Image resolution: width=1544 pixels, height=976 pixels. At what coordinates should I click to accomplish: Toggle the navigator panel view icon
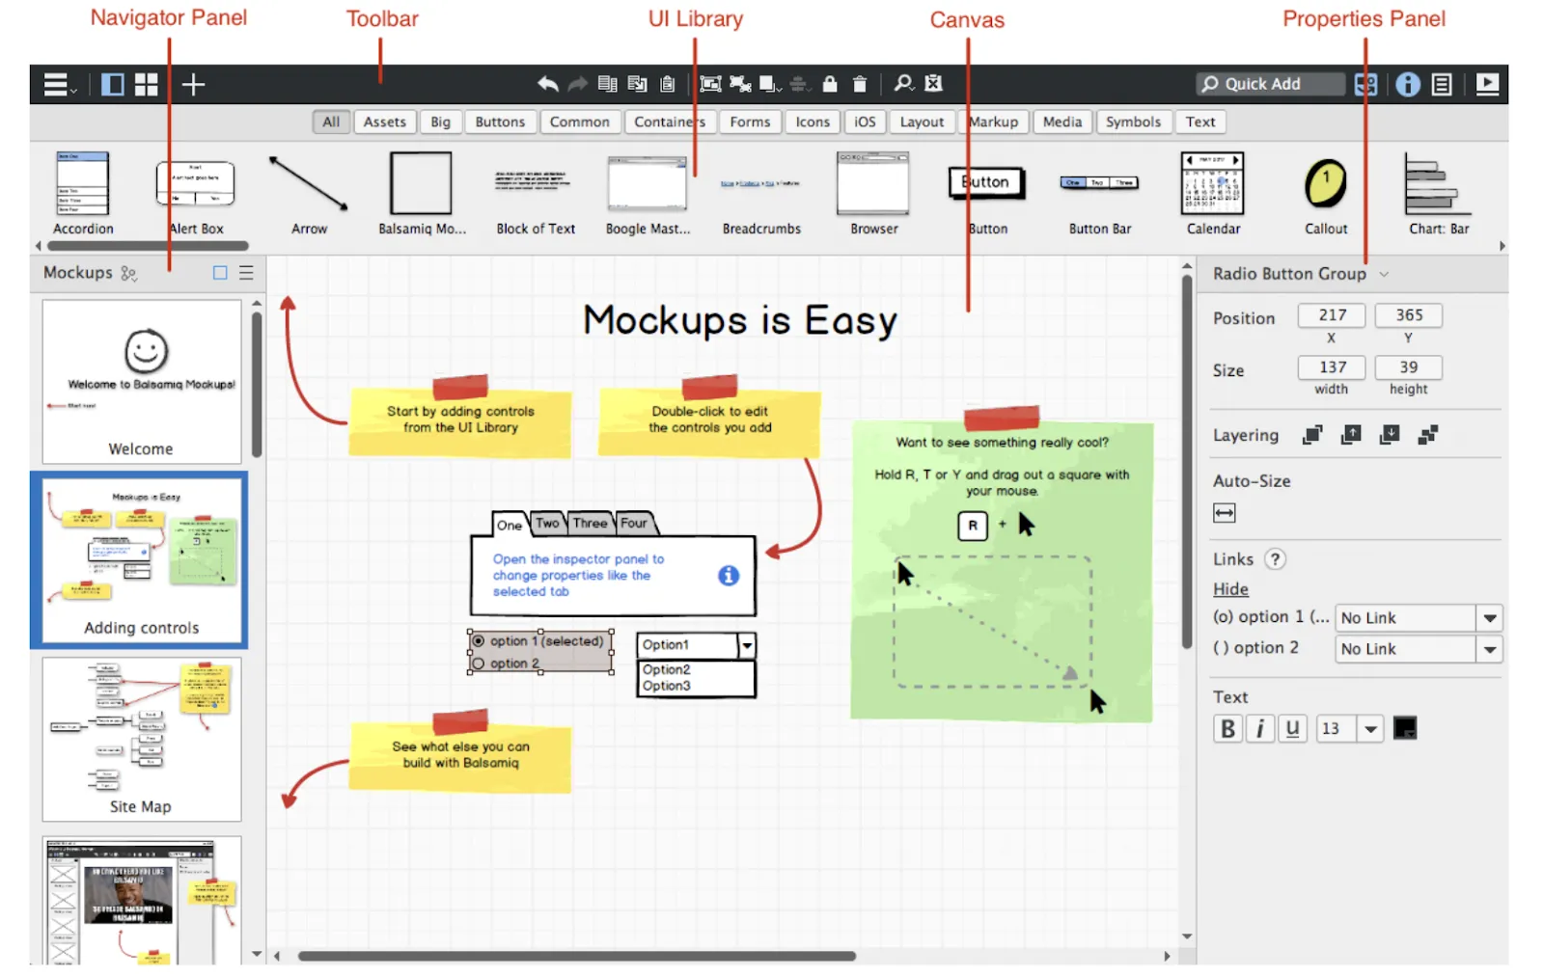point(113,85)
